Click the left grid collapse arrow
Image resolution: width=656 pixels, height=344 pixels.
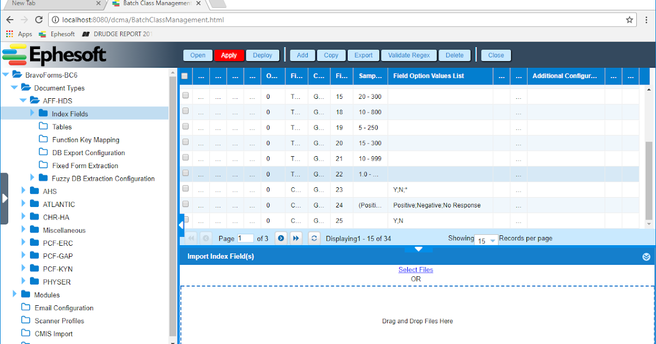(180, 224)
